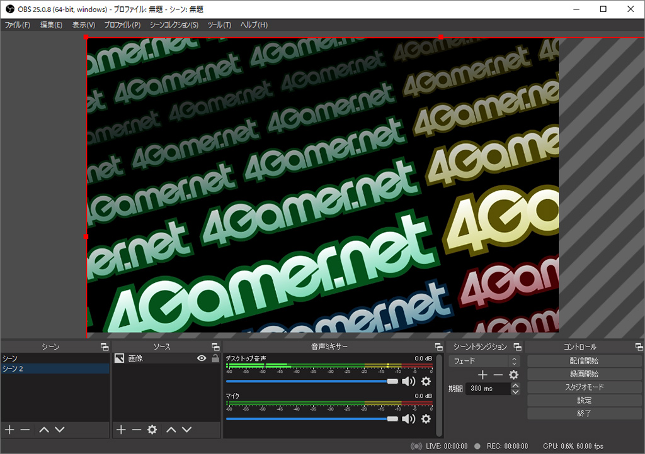The height and width of the screenshot is (454, 645).
Task: Add a new scene with plus icon
Action: 9,429
